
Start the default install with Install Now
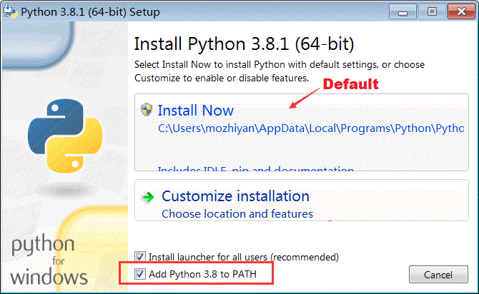195,111
